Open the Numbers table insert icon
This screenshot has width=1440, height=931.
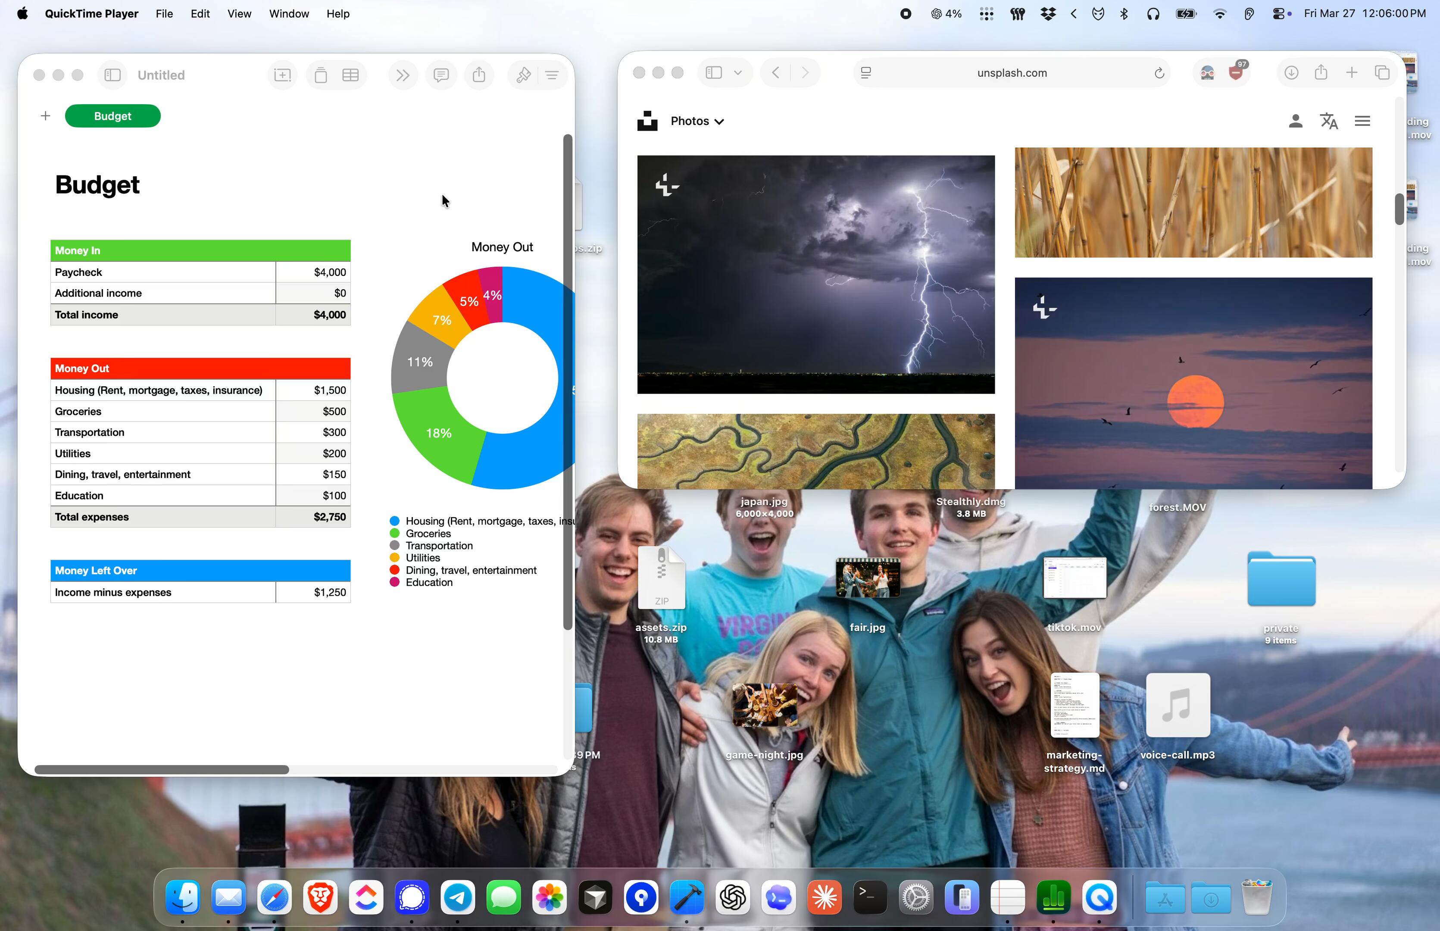pyautogui.click(x=351, y=75)
